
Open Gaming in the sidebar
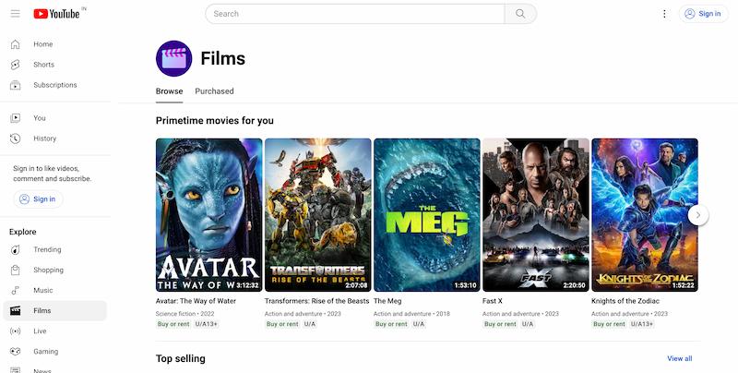pyautogui.click(x=45, y=351)
